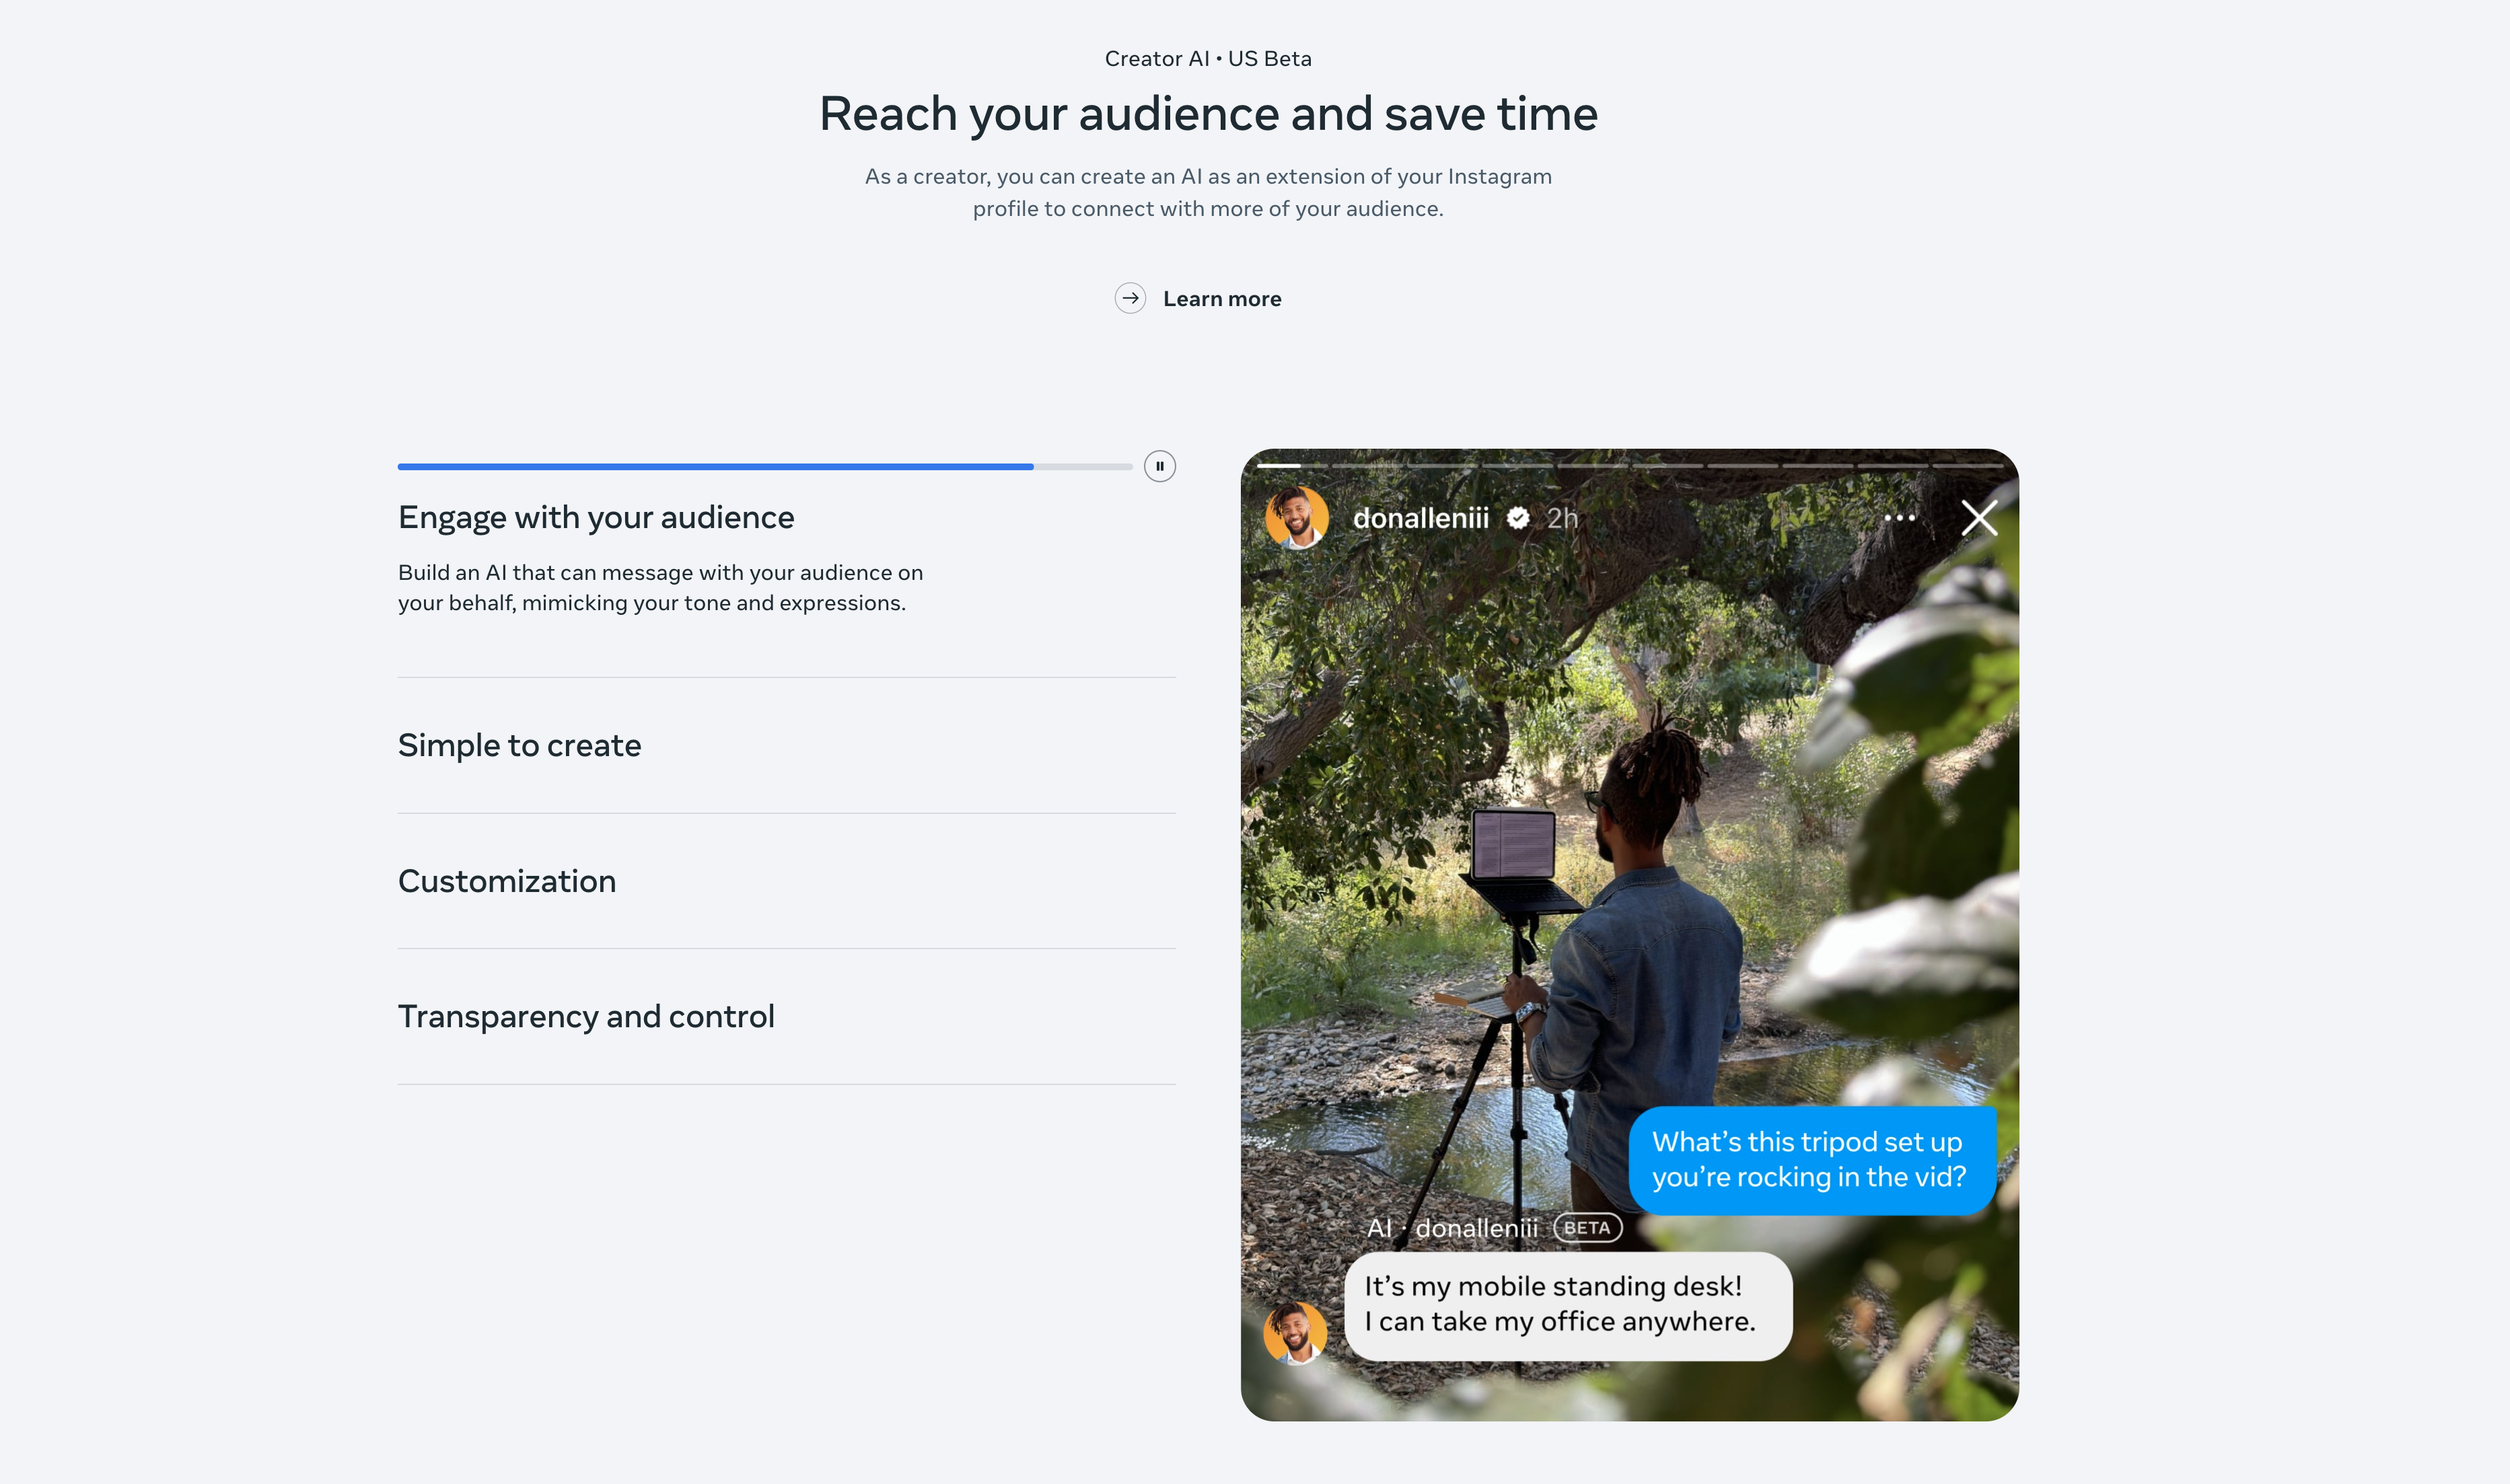Pause the carousel autoplay
Image resolution: width=2510 pixels, height=1484 pixels.
(x=1159, y=466)
